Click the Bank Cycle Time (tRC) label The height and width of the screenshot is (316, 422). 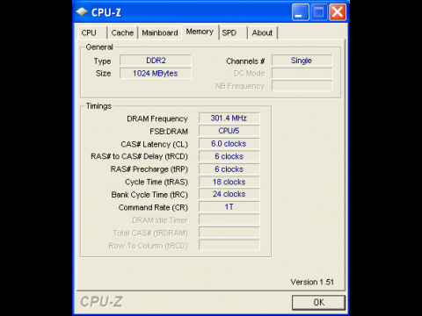point(149,195)
